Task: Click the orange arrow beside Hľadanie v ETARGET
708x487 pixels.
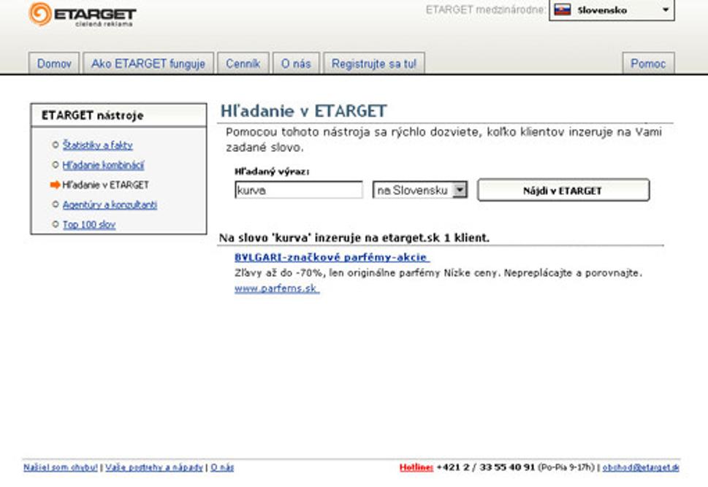Action: pos(55,184)
